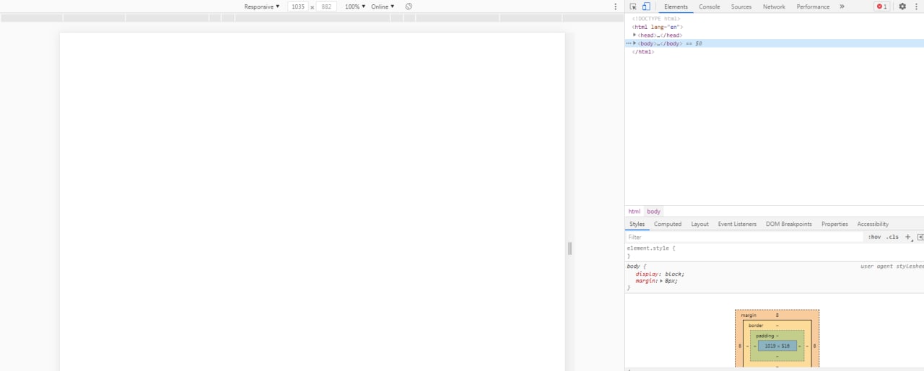Viewport: 924px width, 371px height.
Task: Toggle the .cls classes button
Action: [892, 237]
